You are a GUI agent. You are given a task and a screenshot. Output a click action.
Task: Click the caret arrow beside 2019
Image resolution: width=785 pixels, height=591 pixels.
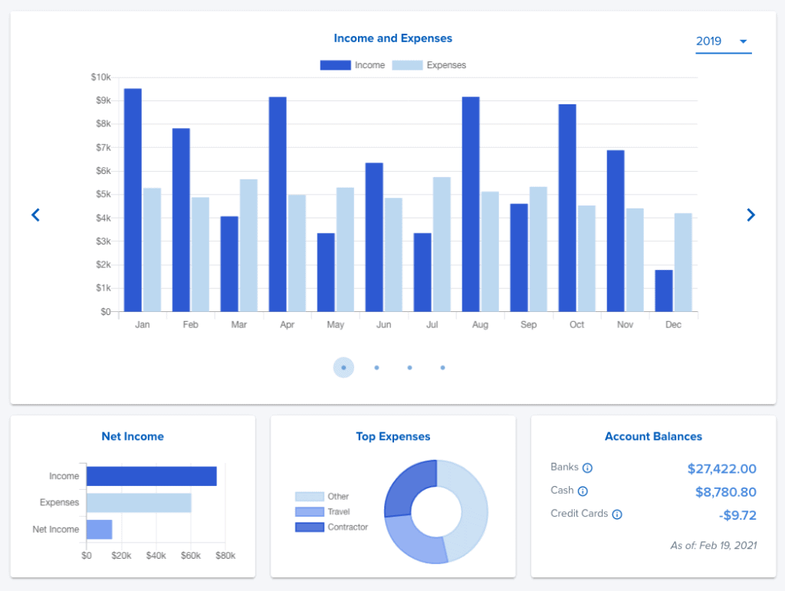741,41
